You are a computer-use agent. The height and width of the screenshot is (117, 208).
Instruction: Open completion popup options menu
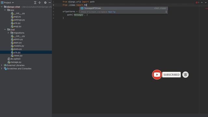(166, 12)
